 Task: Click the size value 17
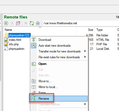coord(92,44)
